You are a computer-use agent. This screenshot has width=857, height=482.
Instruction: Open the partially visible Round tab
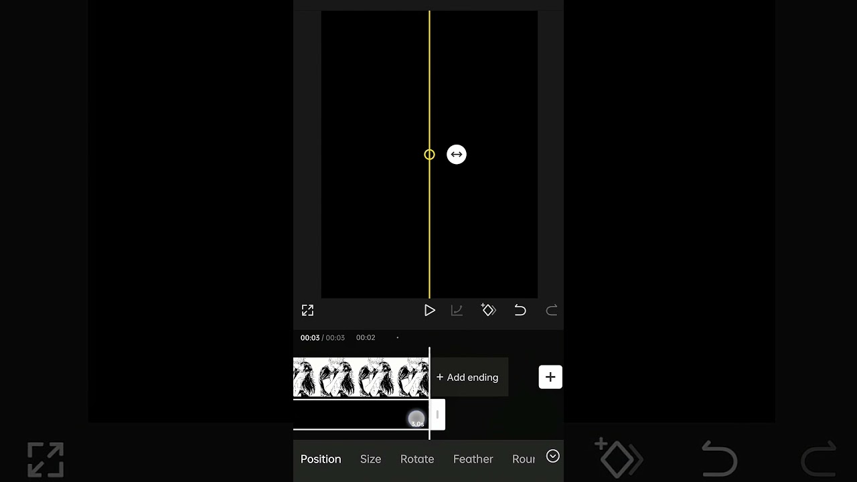pos(524,459)
